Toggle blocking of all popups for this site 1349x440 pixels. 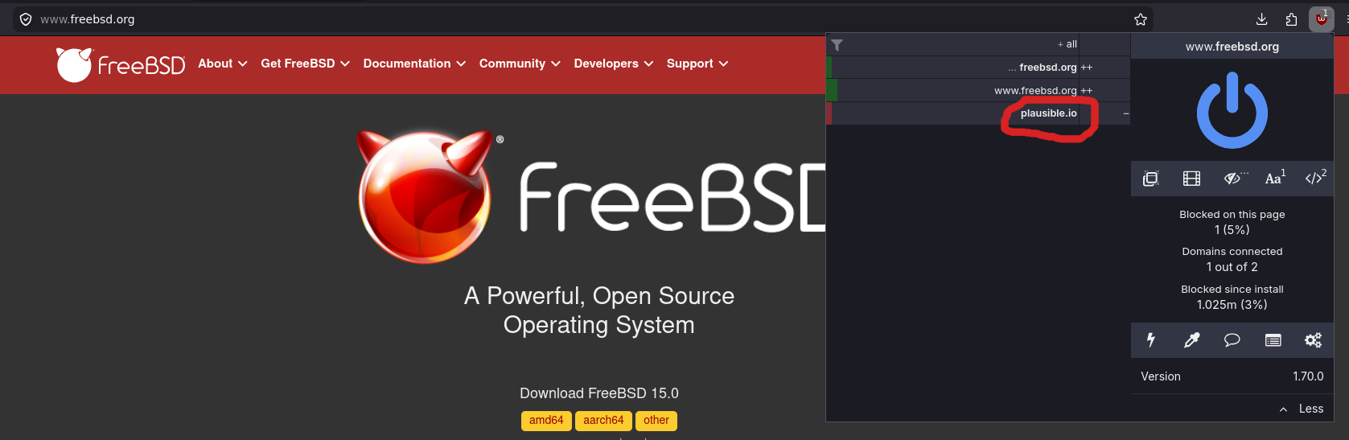(x=1151, y=179)
